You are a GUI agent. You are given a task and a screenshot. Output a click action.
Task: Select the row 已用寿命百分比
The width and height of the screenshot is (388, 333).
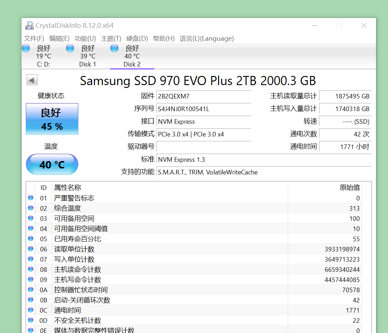point(194,239)
